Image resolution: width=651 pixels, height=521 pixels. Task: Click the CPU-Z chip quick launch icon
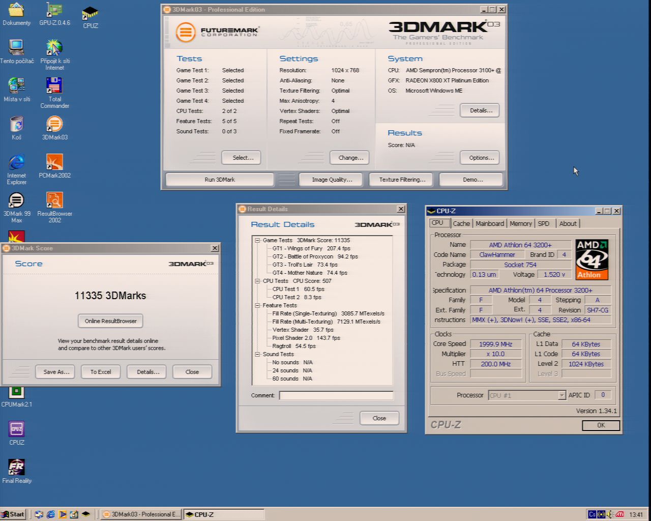86,514
